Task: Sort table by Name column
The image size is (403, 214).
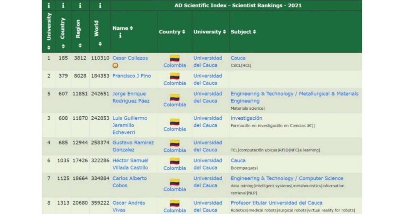Action: pos(123,28)
